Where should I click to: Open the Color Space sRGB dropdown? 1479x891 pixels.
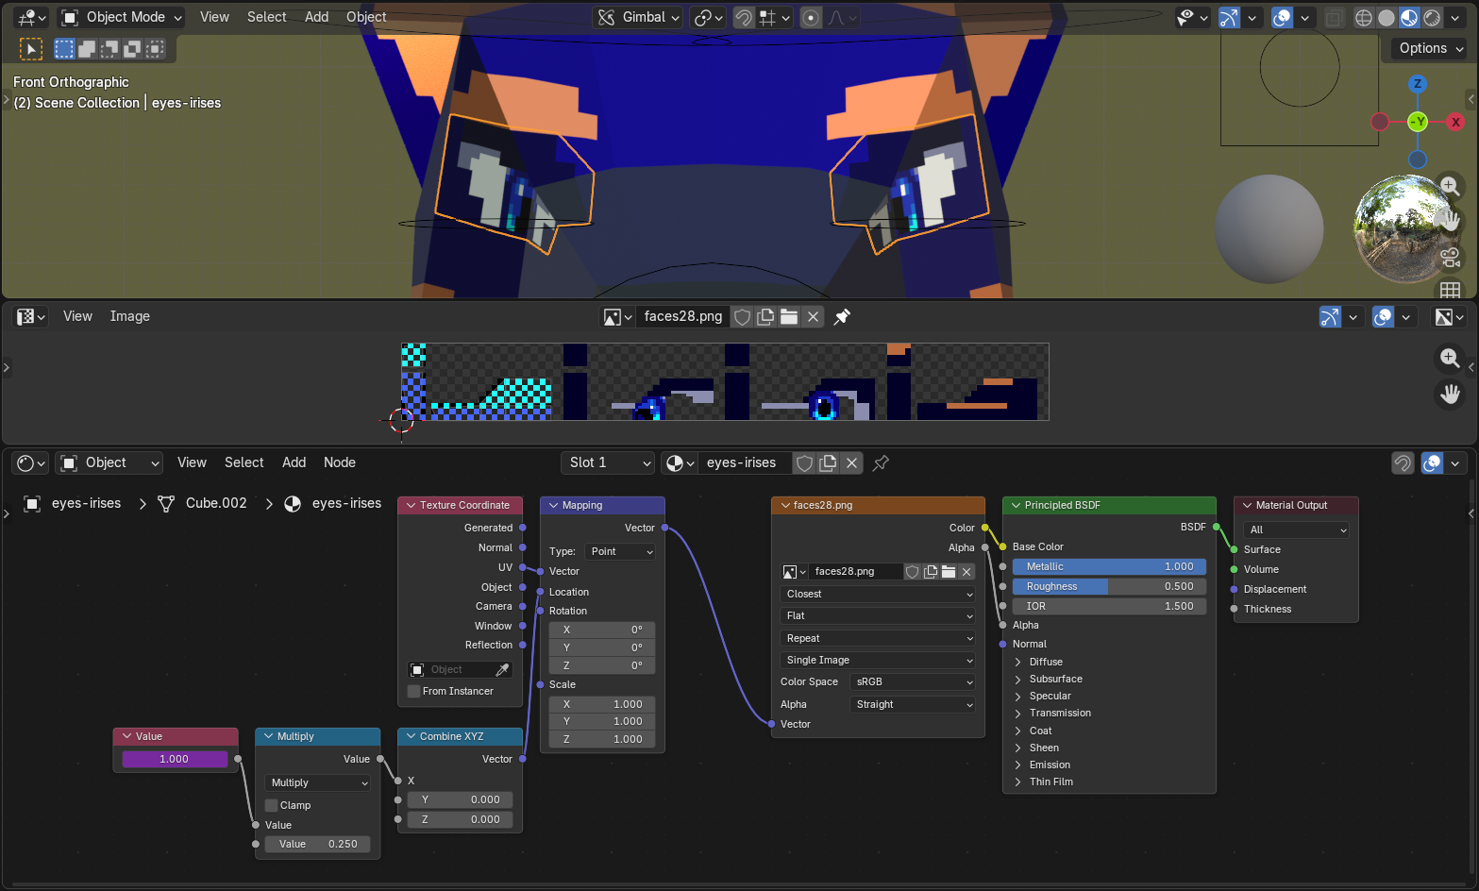pyautogui.click(x=912, y=681)
